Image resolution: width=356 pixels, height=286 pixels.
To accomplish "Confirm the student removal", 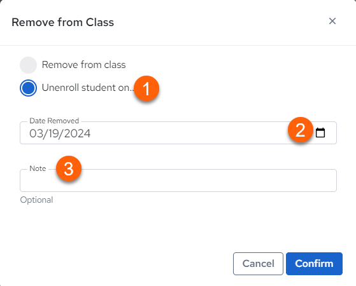I will tap(314, 264).
